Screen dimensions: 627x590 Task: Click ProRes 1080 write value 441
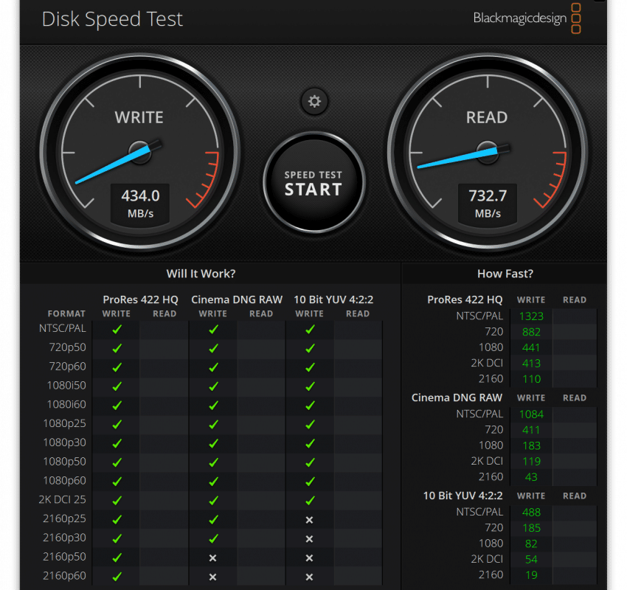[x=531, y=348]
